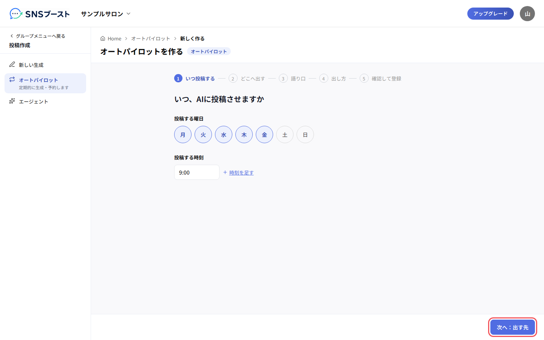Click the 投稿作成 sidebar heading

pyautogui.click(x=20, y=45)
